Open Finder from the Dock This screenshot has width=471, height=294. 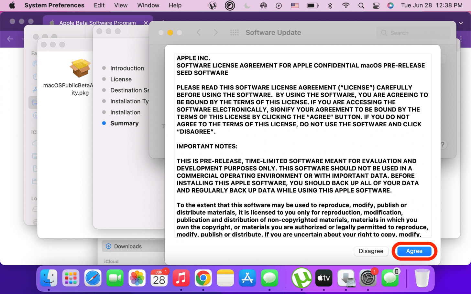pos(49,278)
